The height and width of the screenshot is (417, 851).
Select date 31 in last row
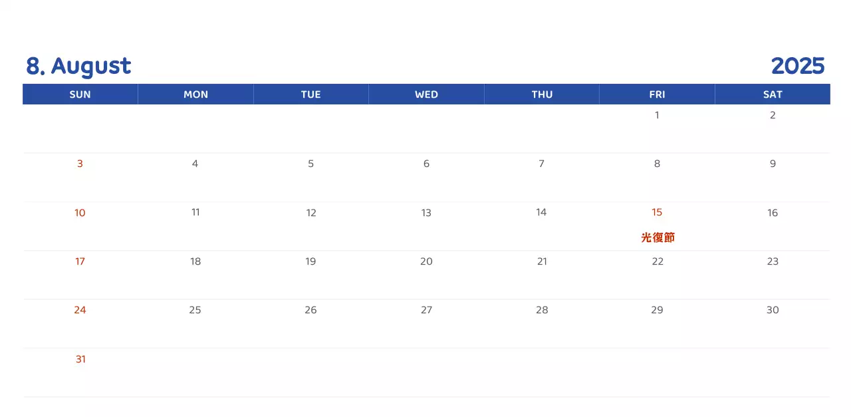click(80, 359)
